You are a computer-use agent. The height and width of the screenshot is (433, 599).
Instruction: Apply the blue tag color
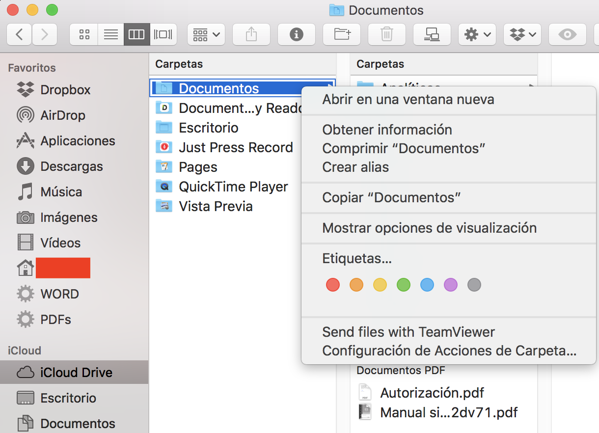[427, 285]
